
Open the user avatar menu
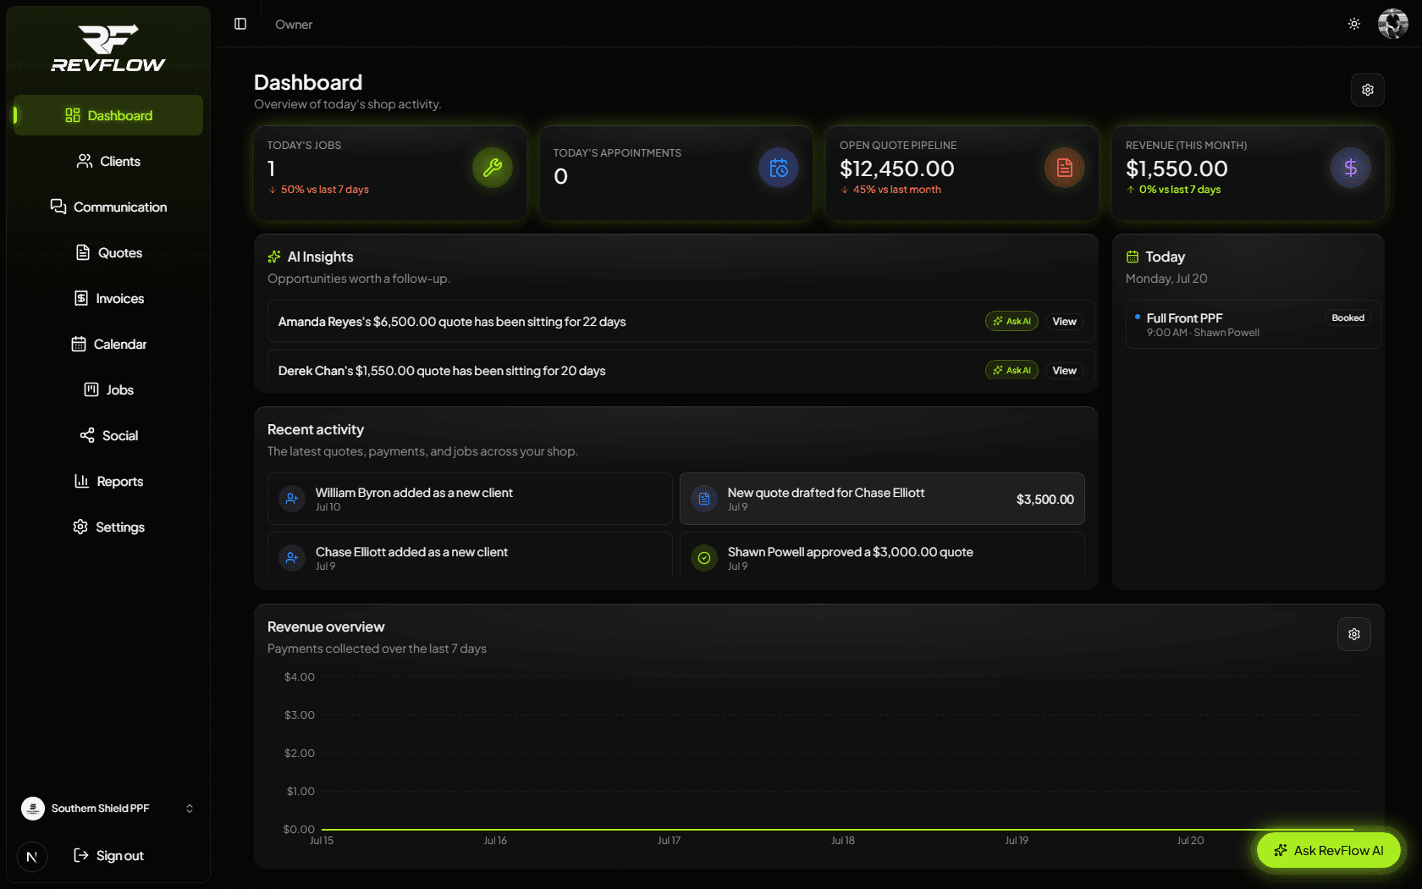tap(1393, 24)
